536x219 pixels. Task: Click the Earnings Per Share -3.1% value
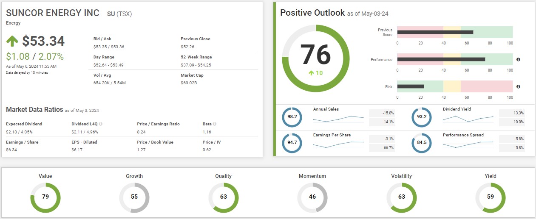pyautogui.click(x=382, y=139)
